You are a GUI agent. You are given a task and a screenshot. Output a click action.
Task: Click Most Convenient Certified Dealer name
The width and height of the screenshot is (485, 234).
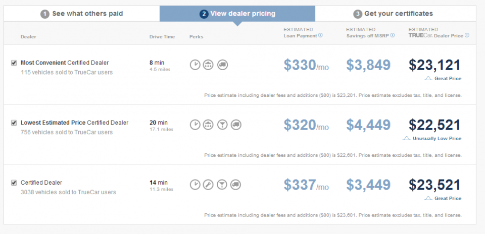point(65,63)
